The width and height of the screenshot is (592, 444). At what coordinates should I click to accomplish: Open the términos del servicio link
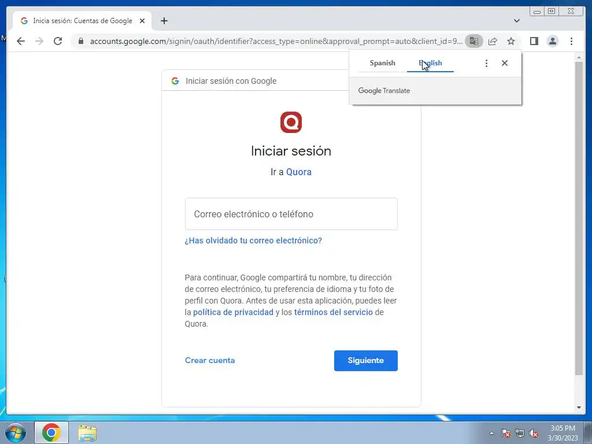click(333, 312)
